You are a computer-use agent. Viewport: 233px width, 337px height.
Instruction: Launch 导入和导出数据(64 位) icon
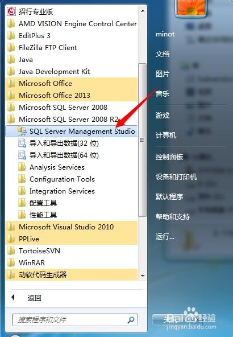[22, 155]
